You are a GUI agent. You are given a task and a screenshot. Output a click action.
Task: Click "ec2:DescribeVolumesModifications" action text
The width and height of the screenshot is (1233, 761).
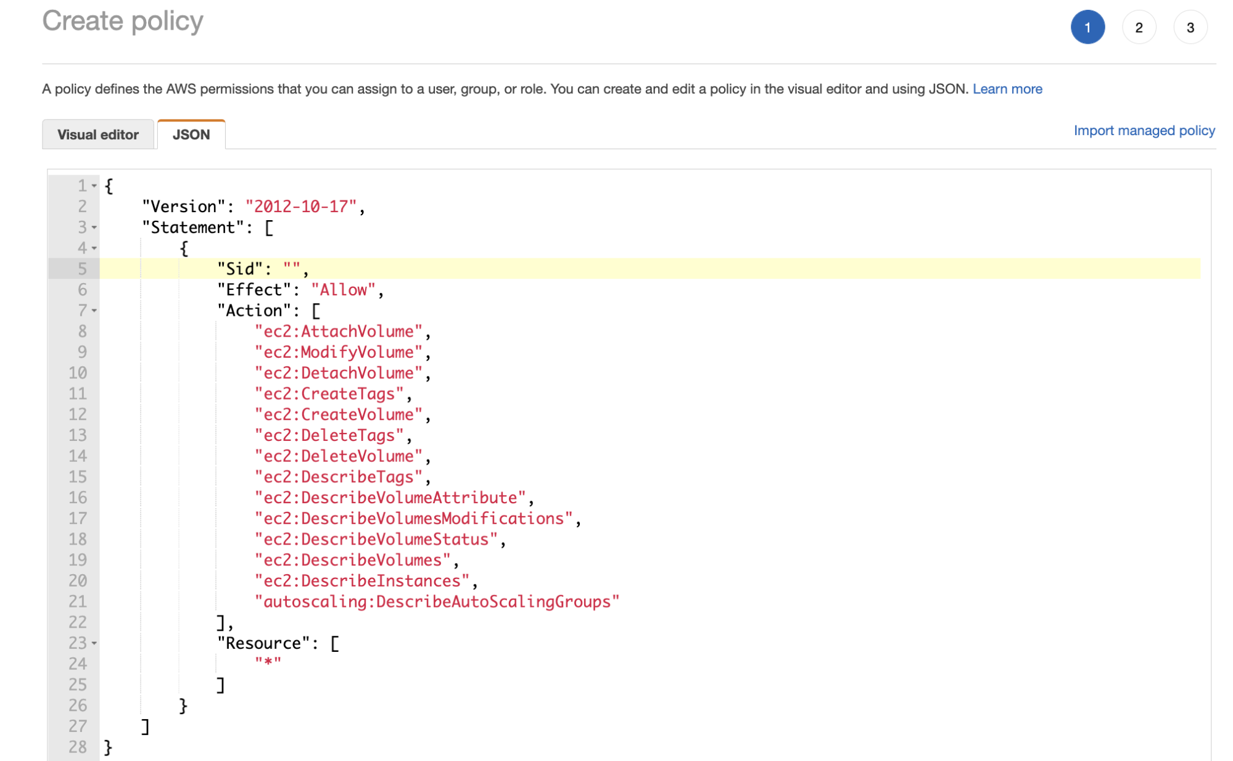click(x=414, y=519)
